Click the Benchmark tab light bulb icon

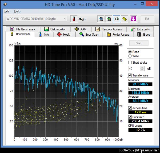(12, 34)
